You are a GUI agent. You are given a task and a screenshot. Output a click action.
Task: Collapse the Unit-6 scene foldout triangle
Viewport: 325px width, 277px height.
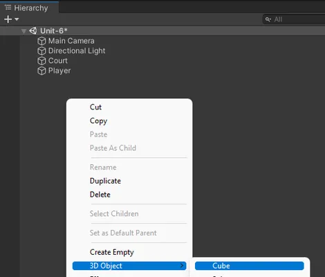(24, 31)
